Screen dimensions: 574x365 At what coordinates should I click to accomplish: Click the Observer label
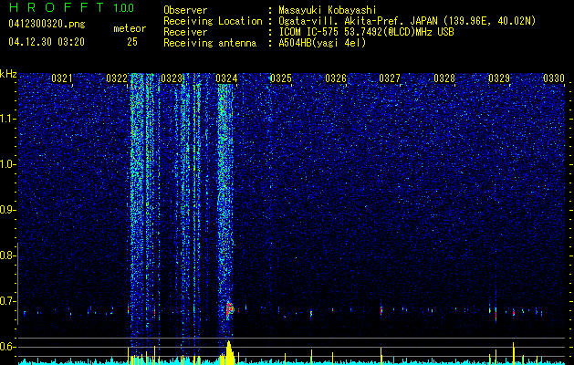point(185,10)
